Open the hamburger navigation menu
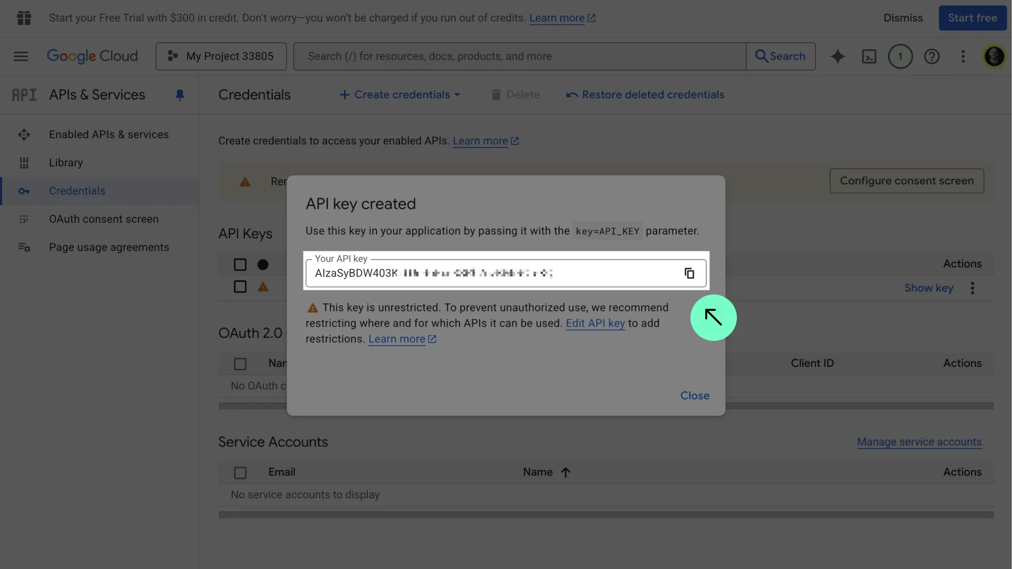Screen dimensions: 1012x569 point(21,56)
